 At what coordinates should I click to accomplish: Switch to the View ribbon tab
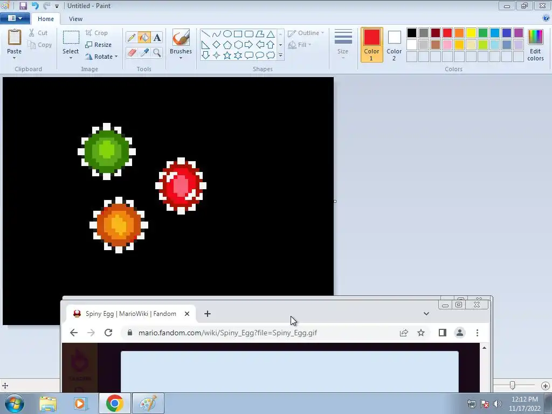pos(75,19)
